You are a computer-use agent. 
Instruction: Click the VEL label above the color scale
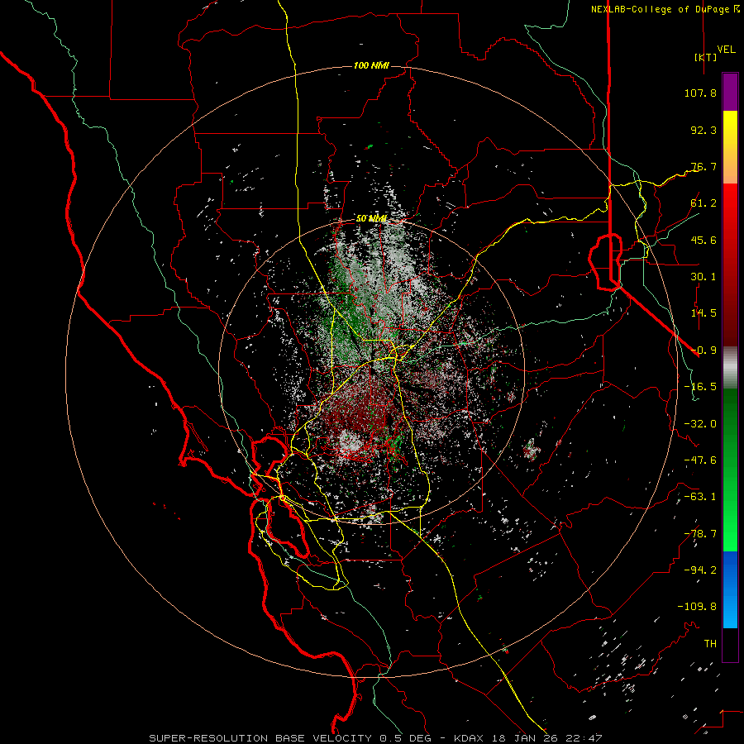pyautogui.click(x=726, y=50)
